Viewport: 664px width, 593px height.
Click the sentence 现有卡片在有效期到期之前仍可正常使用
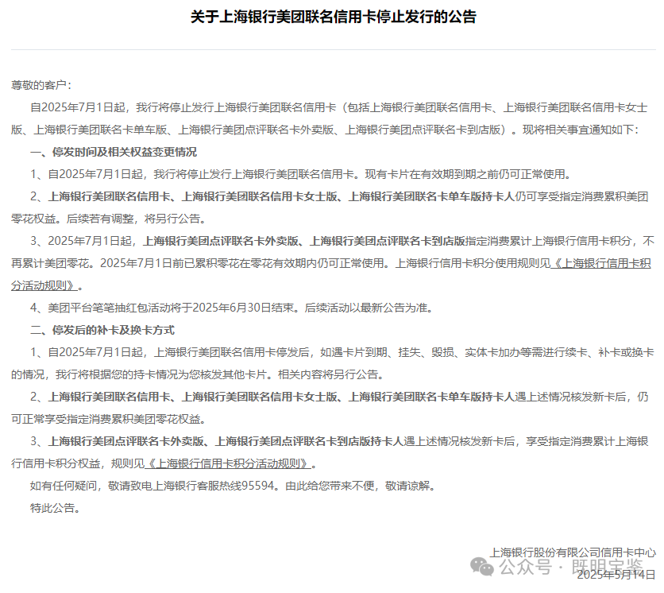click(x=468, y=174)
